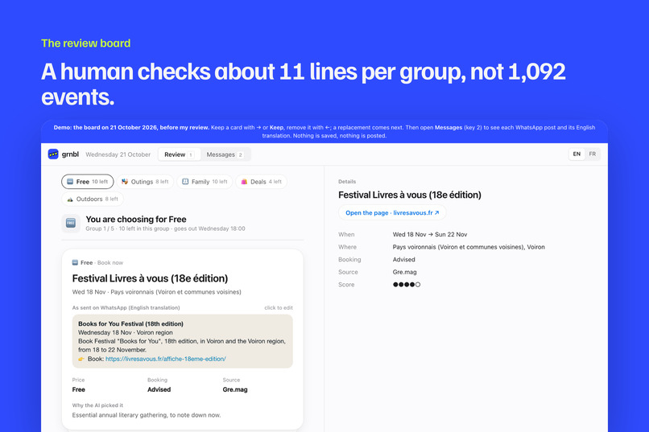
Task: Select EN language toggle
Action: pyautogui.click(x=577, y=154)
